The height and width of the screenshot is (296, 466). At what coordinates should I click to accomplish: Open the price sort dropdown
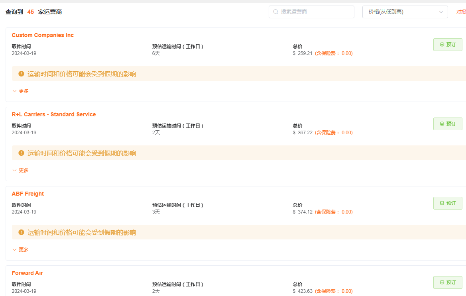405,12
